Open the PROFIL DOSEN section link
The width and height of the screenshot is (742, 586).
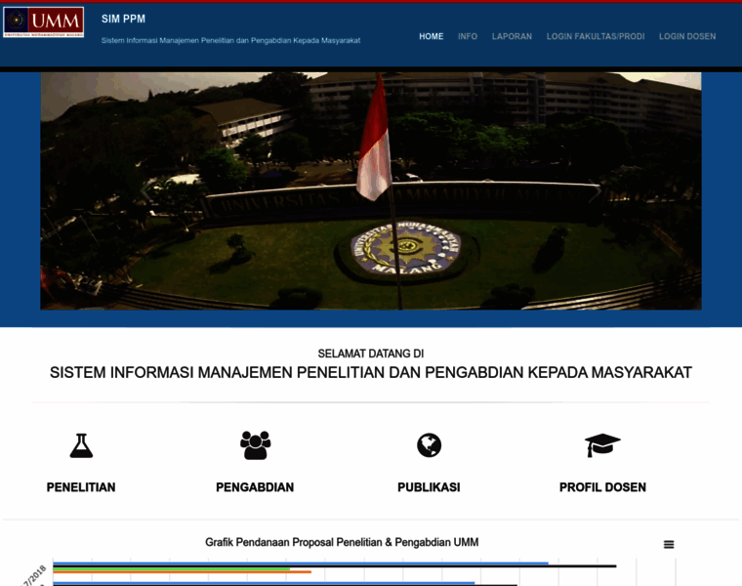click(x=602, y=487)
